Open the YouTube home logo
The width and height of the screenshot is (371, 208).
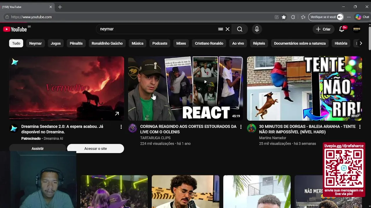(15, 29)
